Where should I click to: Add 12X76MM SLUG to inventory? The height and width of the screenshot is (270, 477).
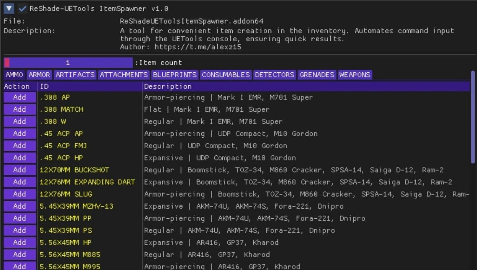(20, 194)
